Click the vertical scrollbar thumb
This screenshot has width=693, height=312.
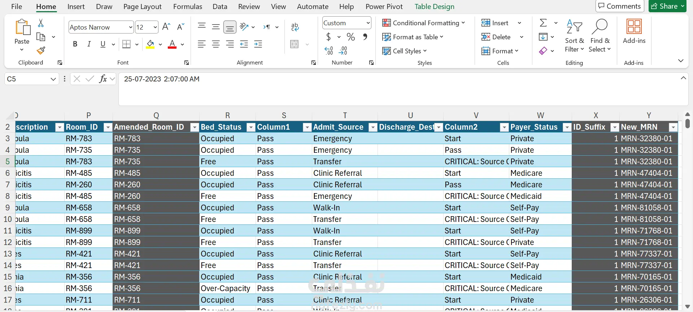pyautogui.click(x=688, y=124)
